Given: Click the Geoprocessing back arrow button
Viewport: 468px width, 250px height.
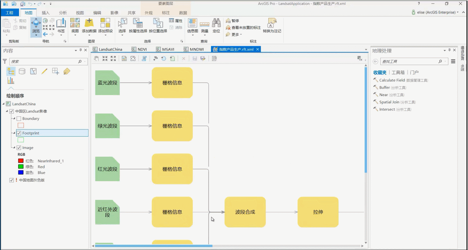Looking at the screenshot, I should point(375,61).
